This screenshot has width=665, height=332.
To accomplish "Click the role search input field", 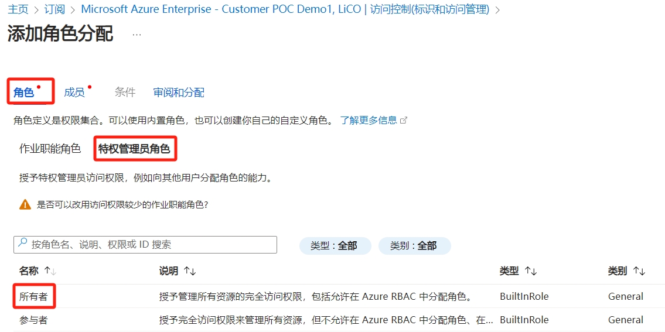I will 151,245.
